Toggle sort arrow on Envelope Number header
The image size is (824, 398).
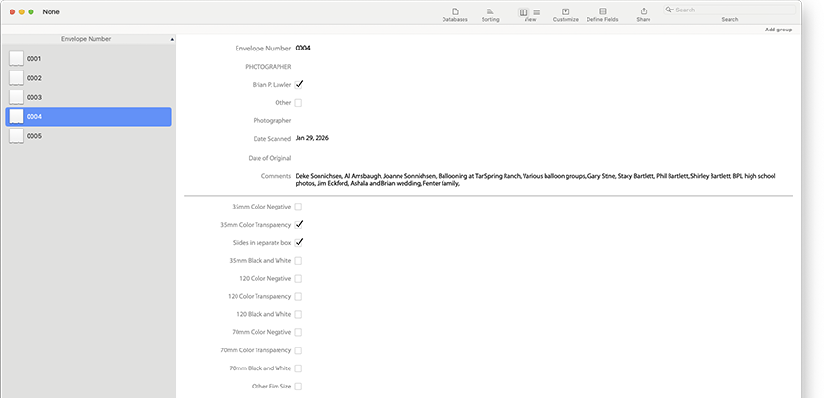click(172, 40)
